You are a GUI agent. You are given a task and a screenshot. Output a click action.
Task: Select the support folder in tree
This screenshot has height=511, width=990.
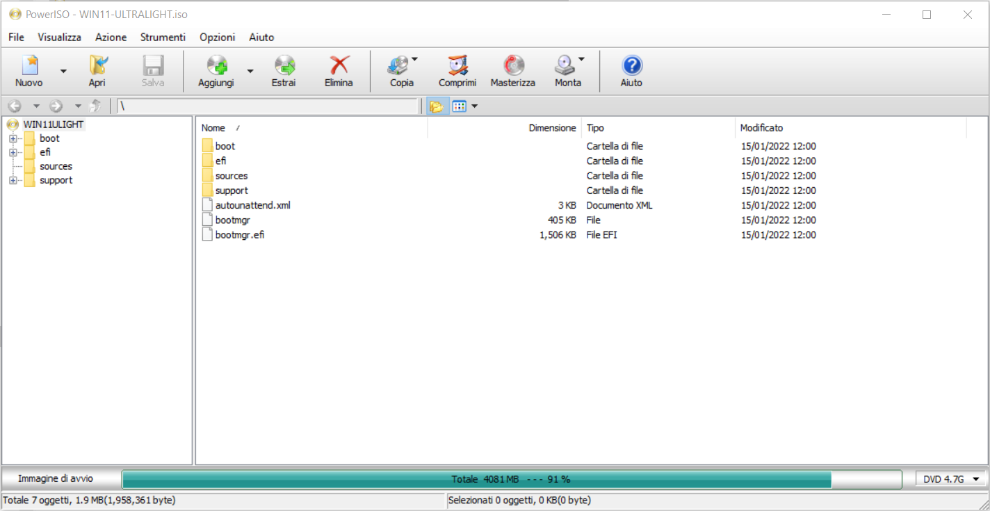56,180
